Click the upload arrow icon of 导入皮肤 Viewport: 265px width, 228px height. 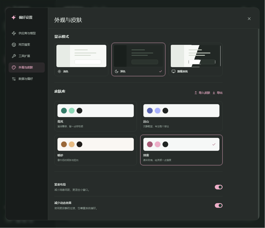pos(196,93)
